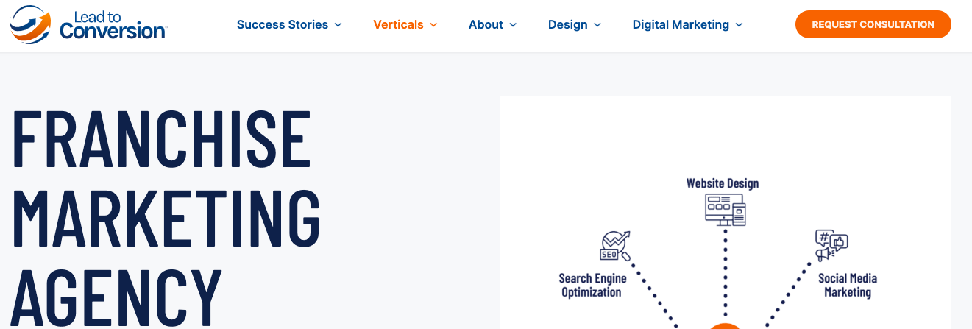Click the Franchise Marketing Agency heading
The width and height of the screenshot is (972, 329).
pos(166,213)
